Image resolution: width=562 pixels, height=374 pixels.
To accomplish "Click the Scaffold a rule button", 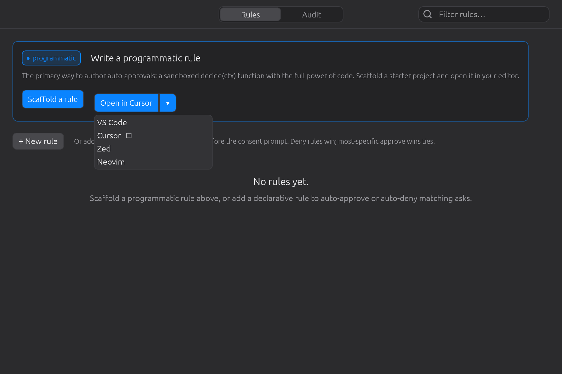I will point(53,99).
